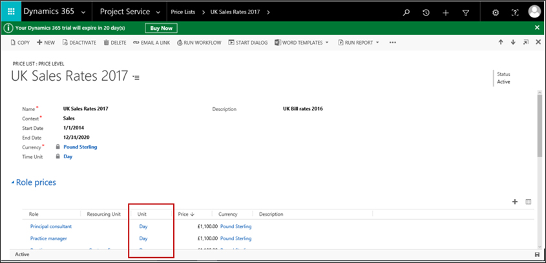The image size is (546, 263).
Task: Open the Day time unit link
Action: 68,157
